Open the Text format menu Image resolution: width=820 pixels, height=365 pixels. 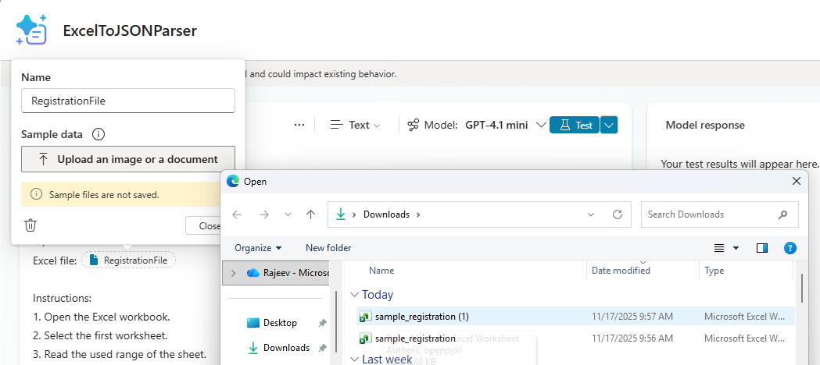(x=356, y=125)
